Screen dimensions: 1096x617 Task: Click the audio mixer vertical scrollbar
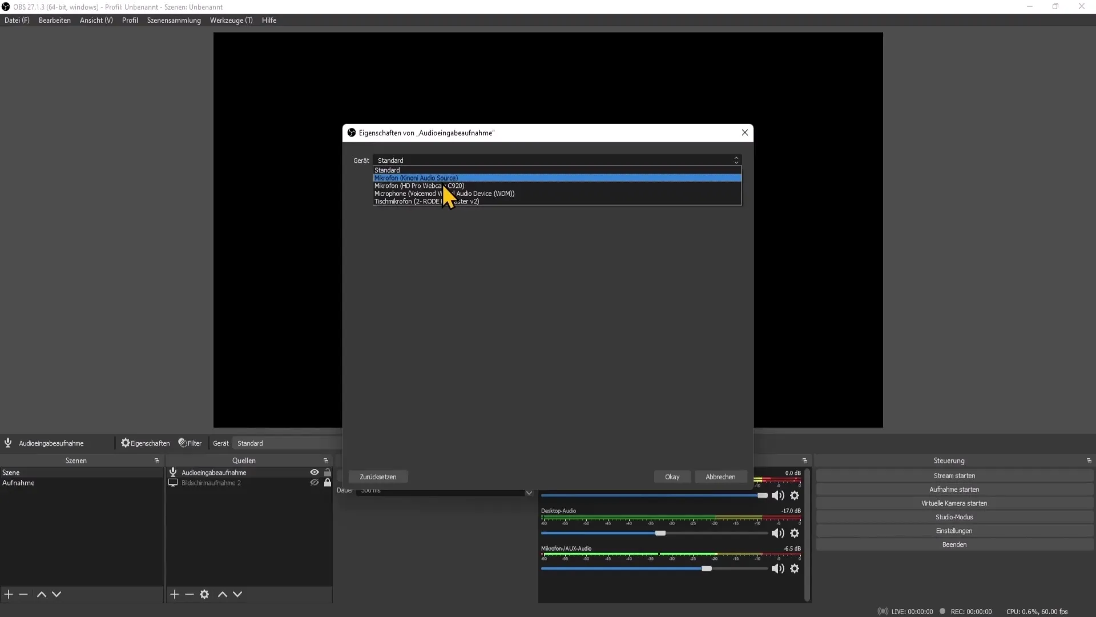pyautogui.click(x=807, y=535)
